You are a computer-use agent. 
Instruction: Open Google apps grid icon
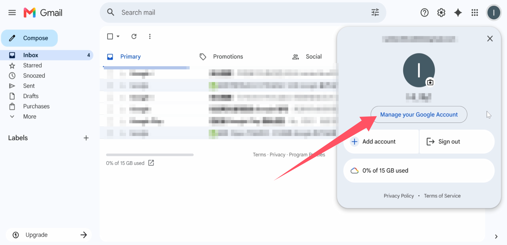click(475, 12)
